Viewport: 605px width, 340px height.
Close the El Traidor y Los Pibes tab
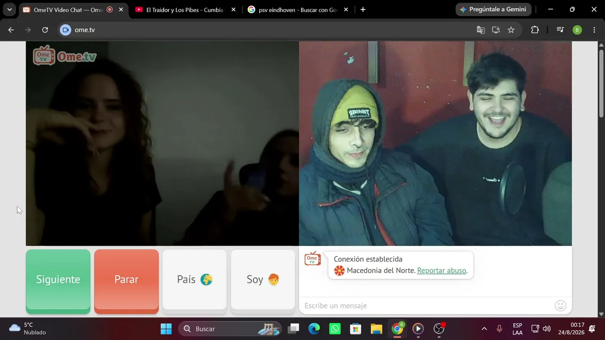pyautogui.click(x=233, y=9)
